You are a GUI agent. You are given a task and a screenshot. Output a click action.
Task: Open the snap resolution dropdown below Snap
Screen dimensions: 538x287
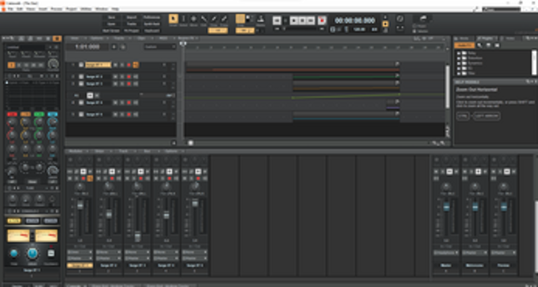point(245,30)
